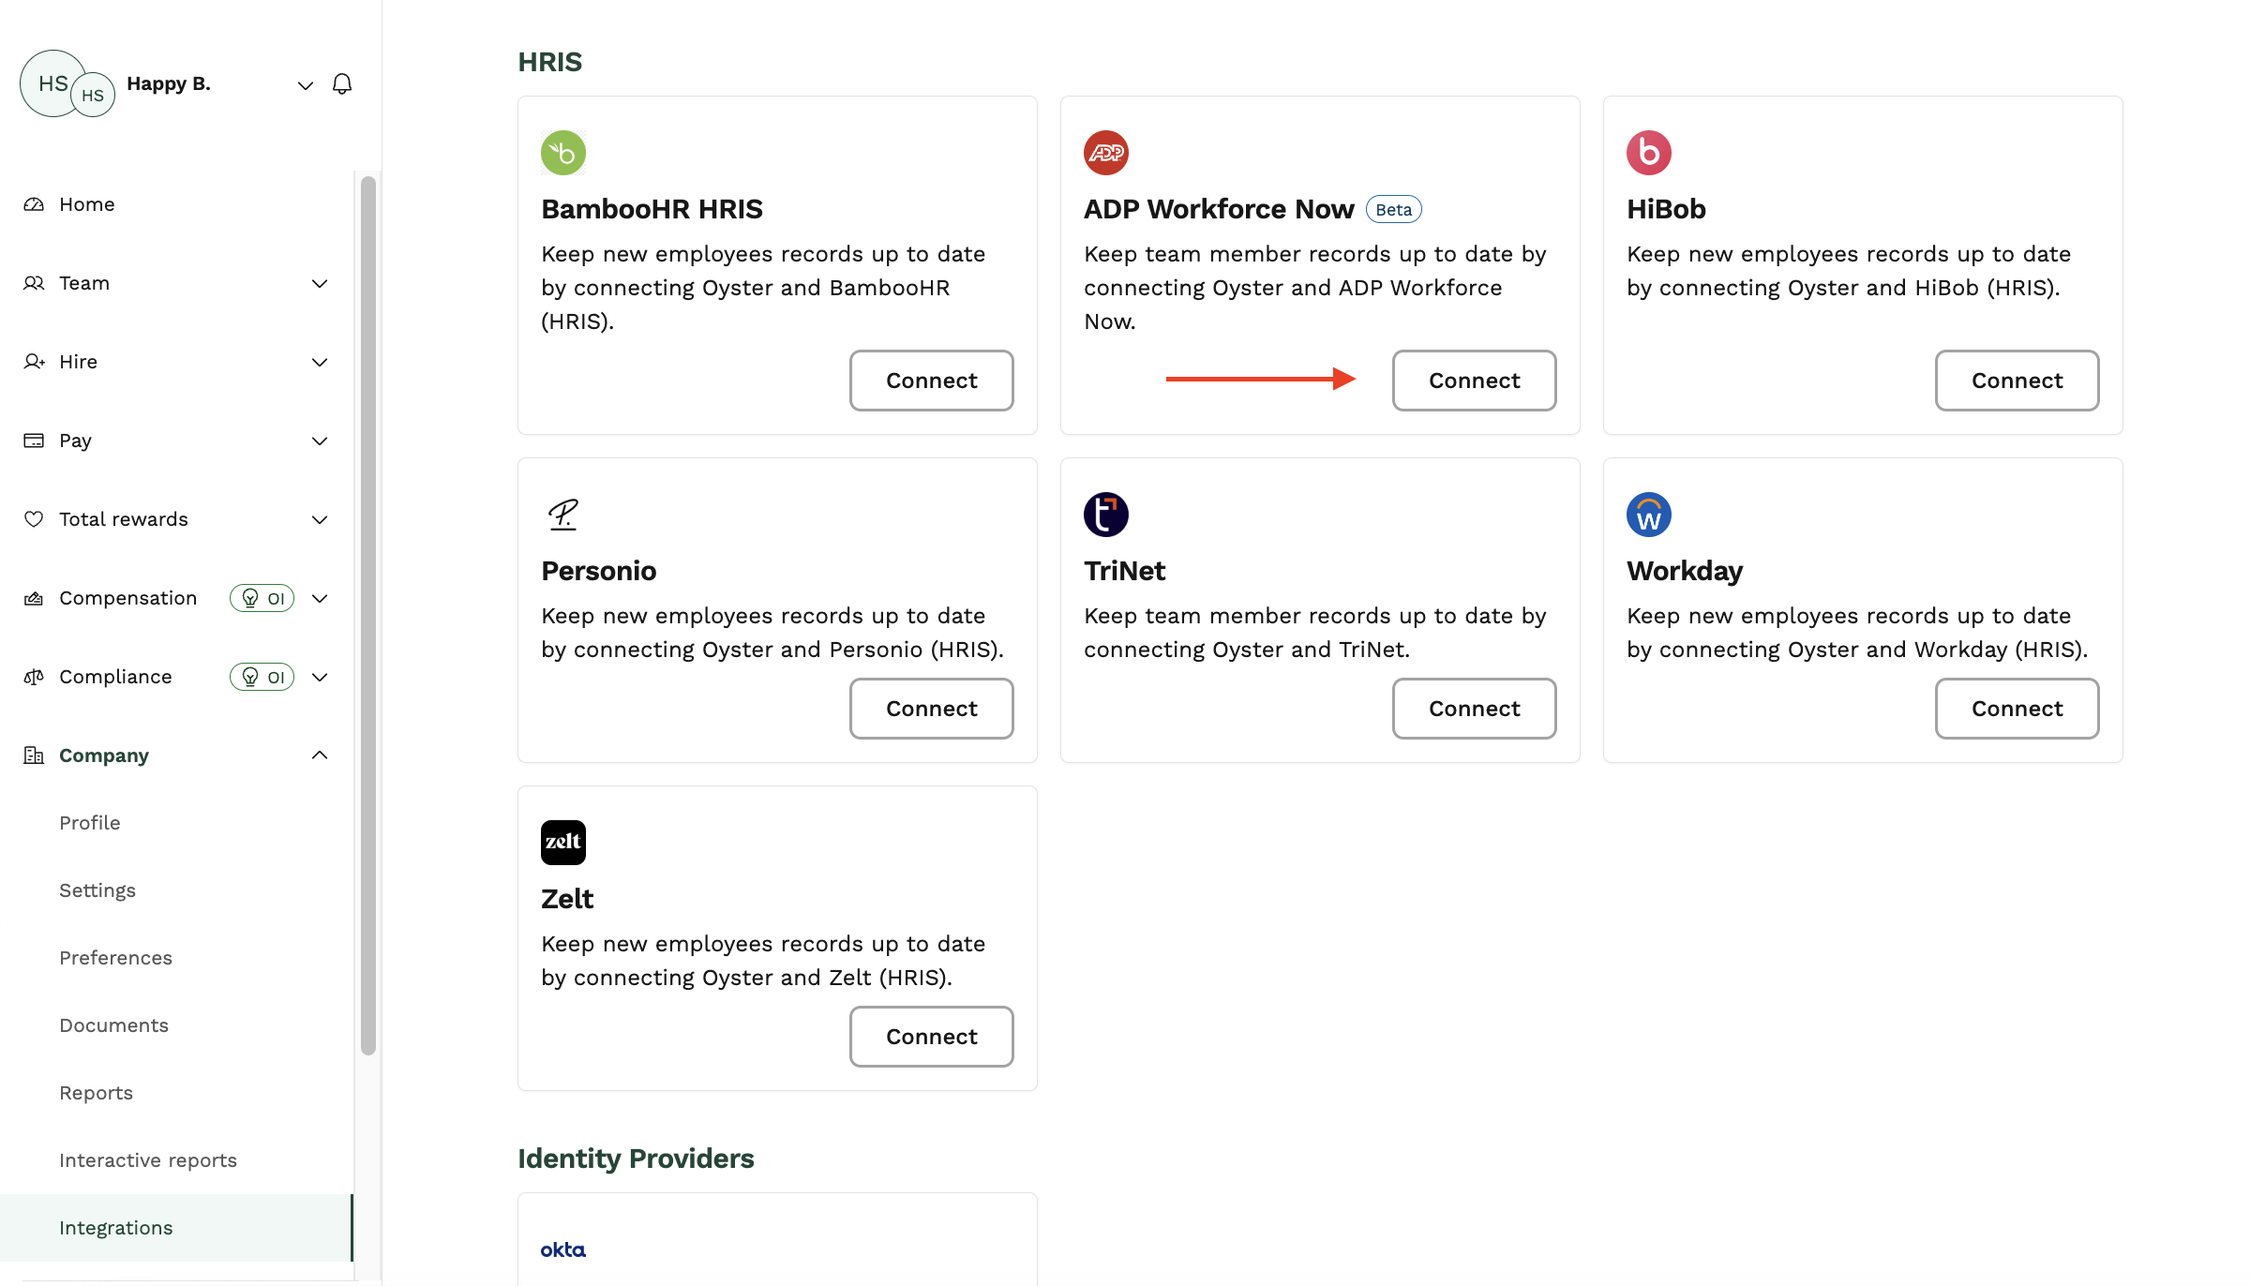Image resolution: width=2250 pixels, height=1286 pixels.
Task: Expand the Hire section
Action: [x=320, y=362]
